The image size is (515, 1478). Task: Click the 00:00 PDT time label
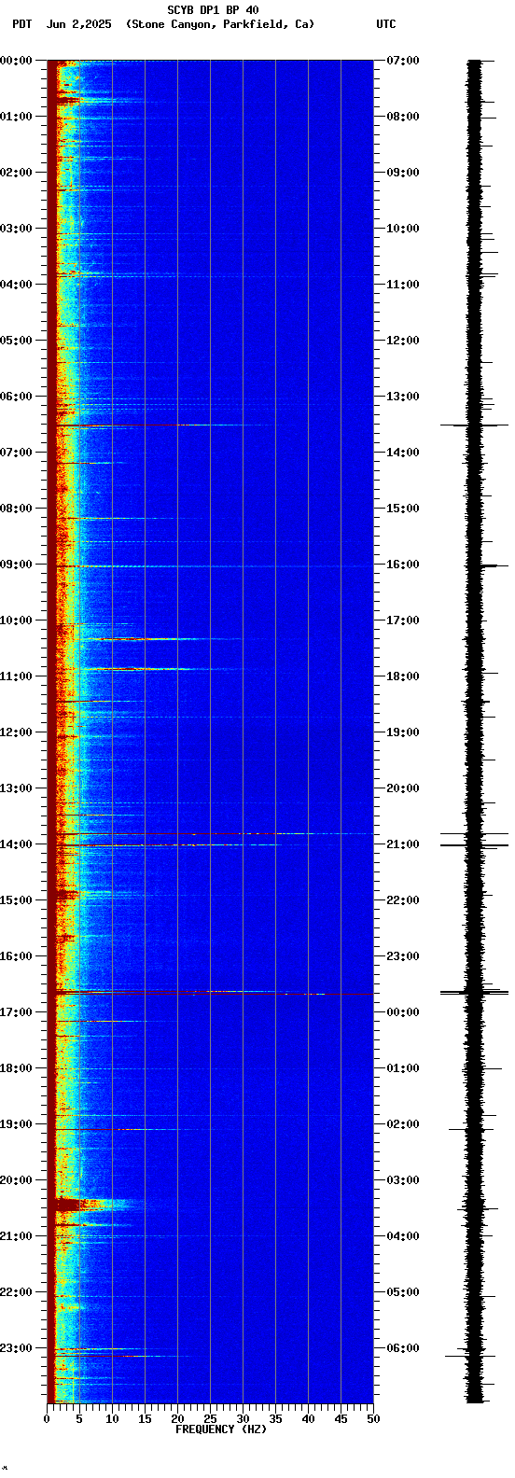(x=16, y=61)
